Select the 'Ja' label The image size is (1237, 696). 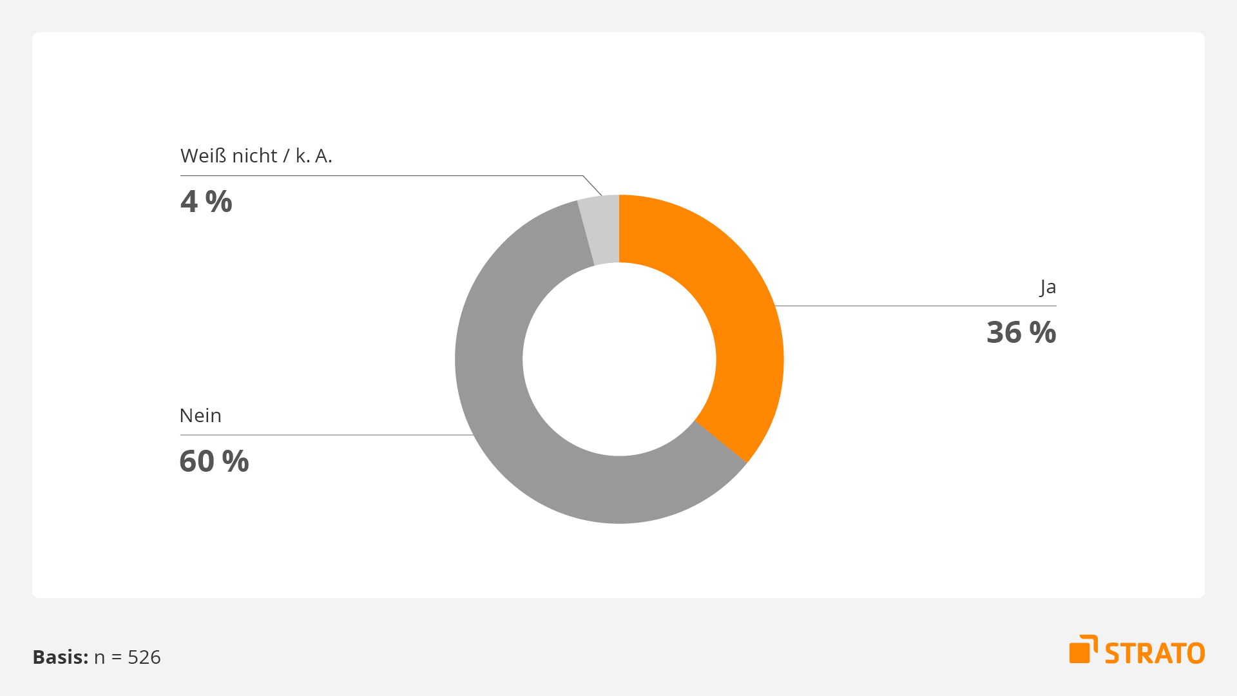pos(1048,287)
